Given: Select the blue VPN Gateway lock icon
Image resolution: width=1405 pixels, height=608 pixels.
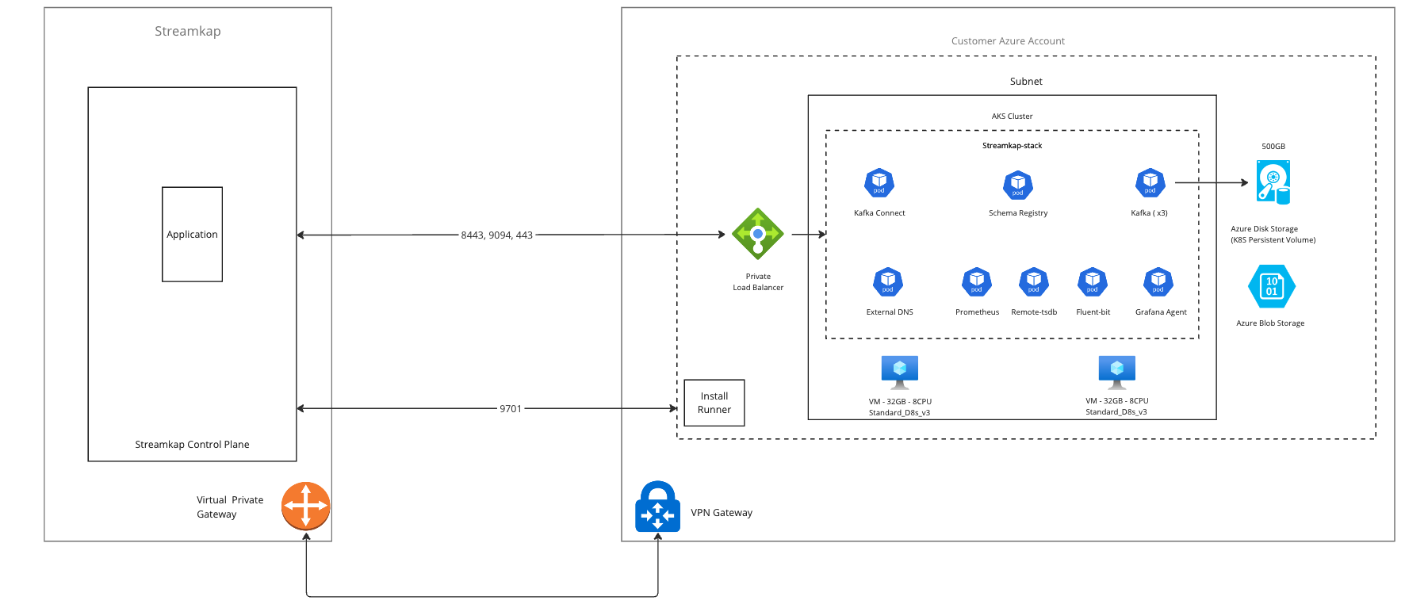Looking at the screenshot, I should pyautogui.click(x=657, y=507).
